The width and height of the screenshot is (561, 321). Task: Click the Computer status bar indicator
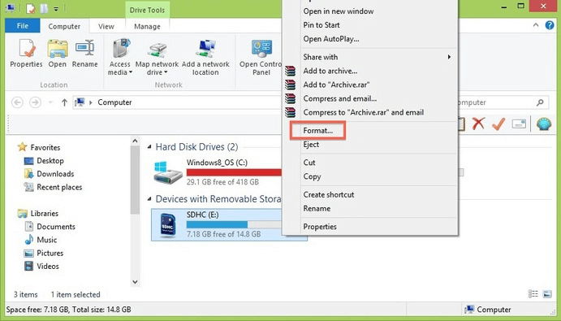[x=488, y=309]
